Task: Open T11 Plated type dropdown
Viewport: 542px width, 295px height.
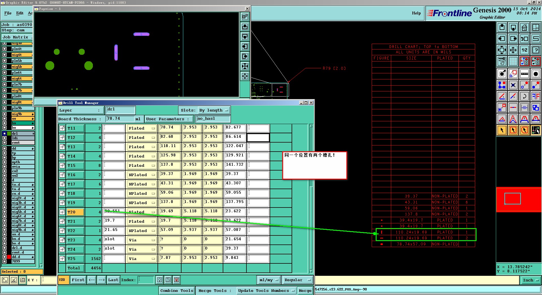Action: pyautogui.click(x=142, y=128)
